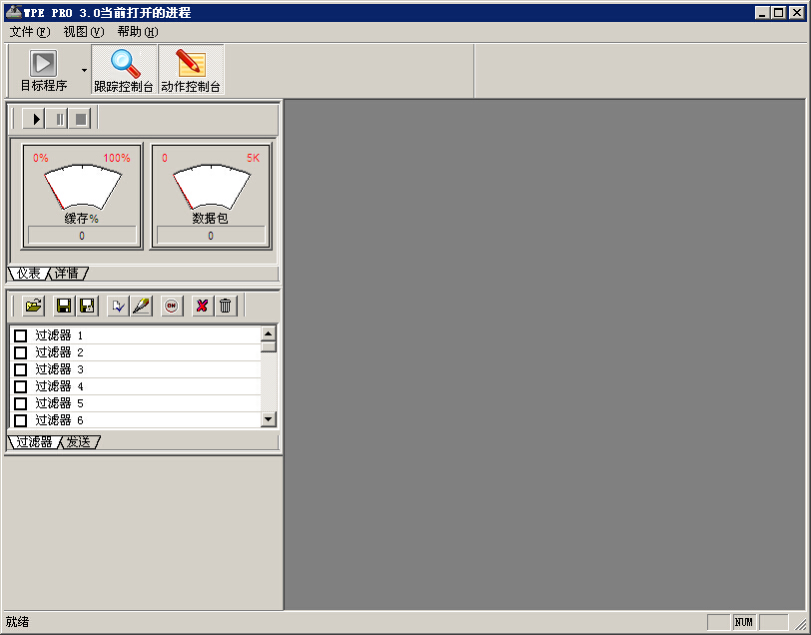The width and height of the screenshot is (811, 635).
Task: Toggle the filter ON button icon
Action: pos(172,307)
